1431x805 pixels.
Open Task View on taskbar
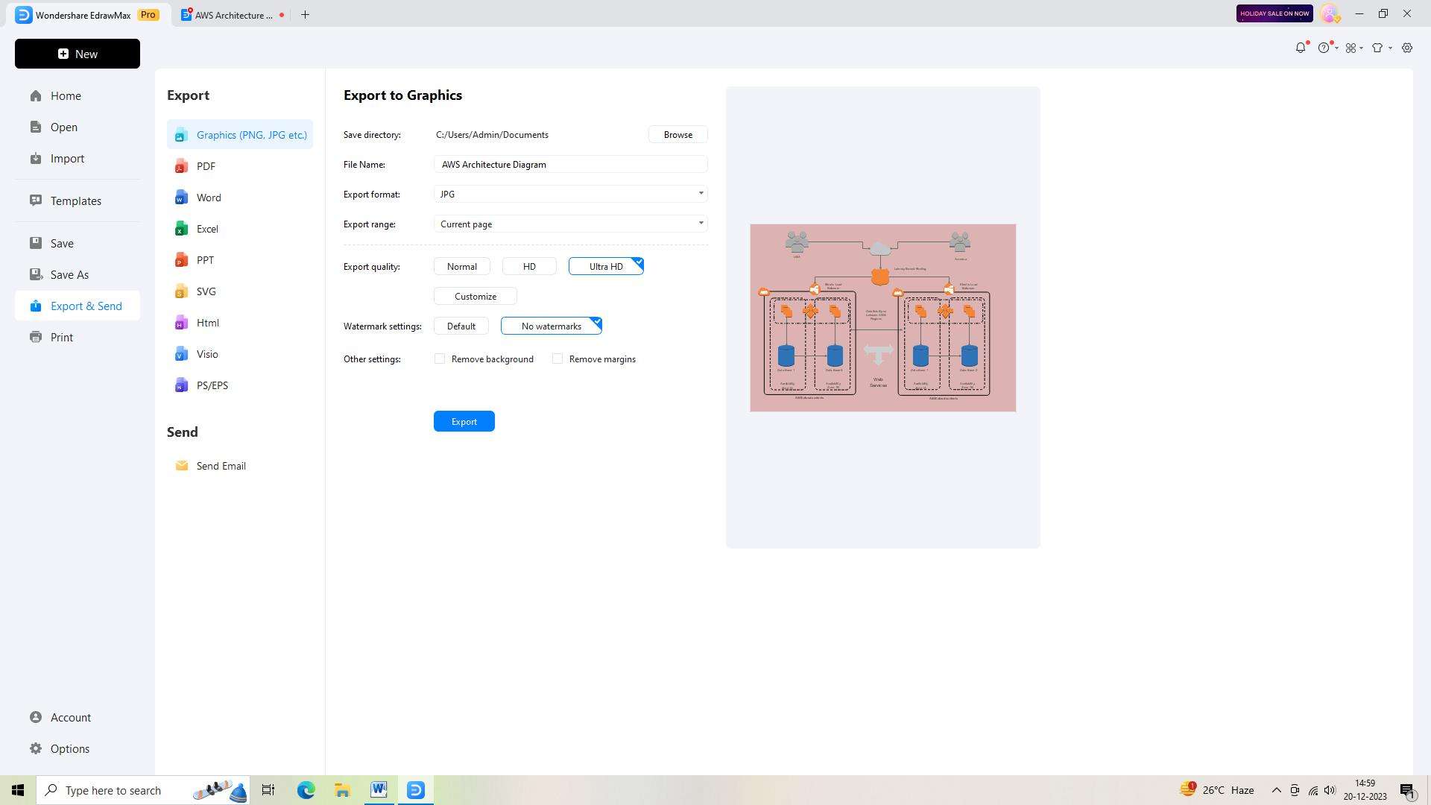268,790
